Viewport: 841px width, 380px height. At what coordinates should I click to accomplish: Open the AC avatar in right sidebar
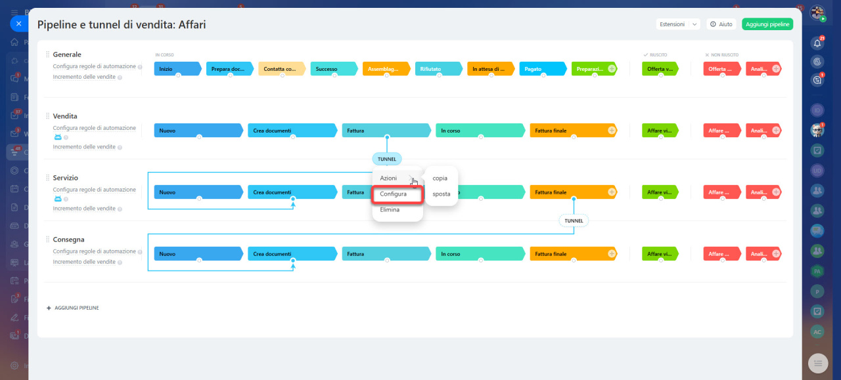817,331
